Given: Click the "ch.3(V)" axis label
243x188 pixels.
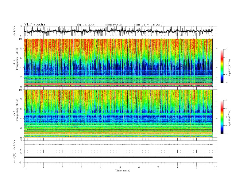Looking at the screenshot, I should click(x=15, y=145).
